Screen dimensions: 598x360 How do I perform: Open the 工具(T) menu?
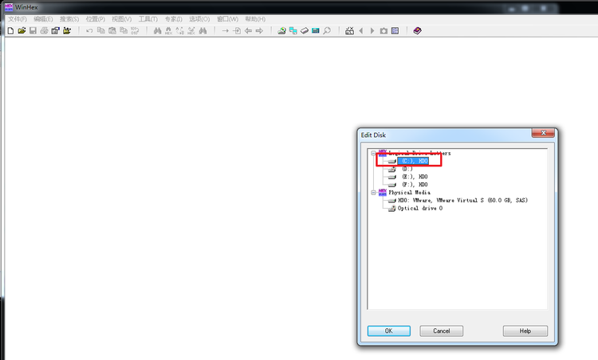click(x=148, y=19)
